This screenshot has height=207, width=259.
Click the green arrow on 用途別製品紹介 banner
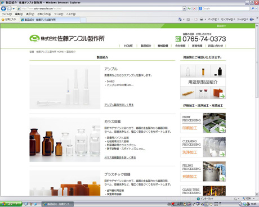pyautogui.click(x=222, y=96)
